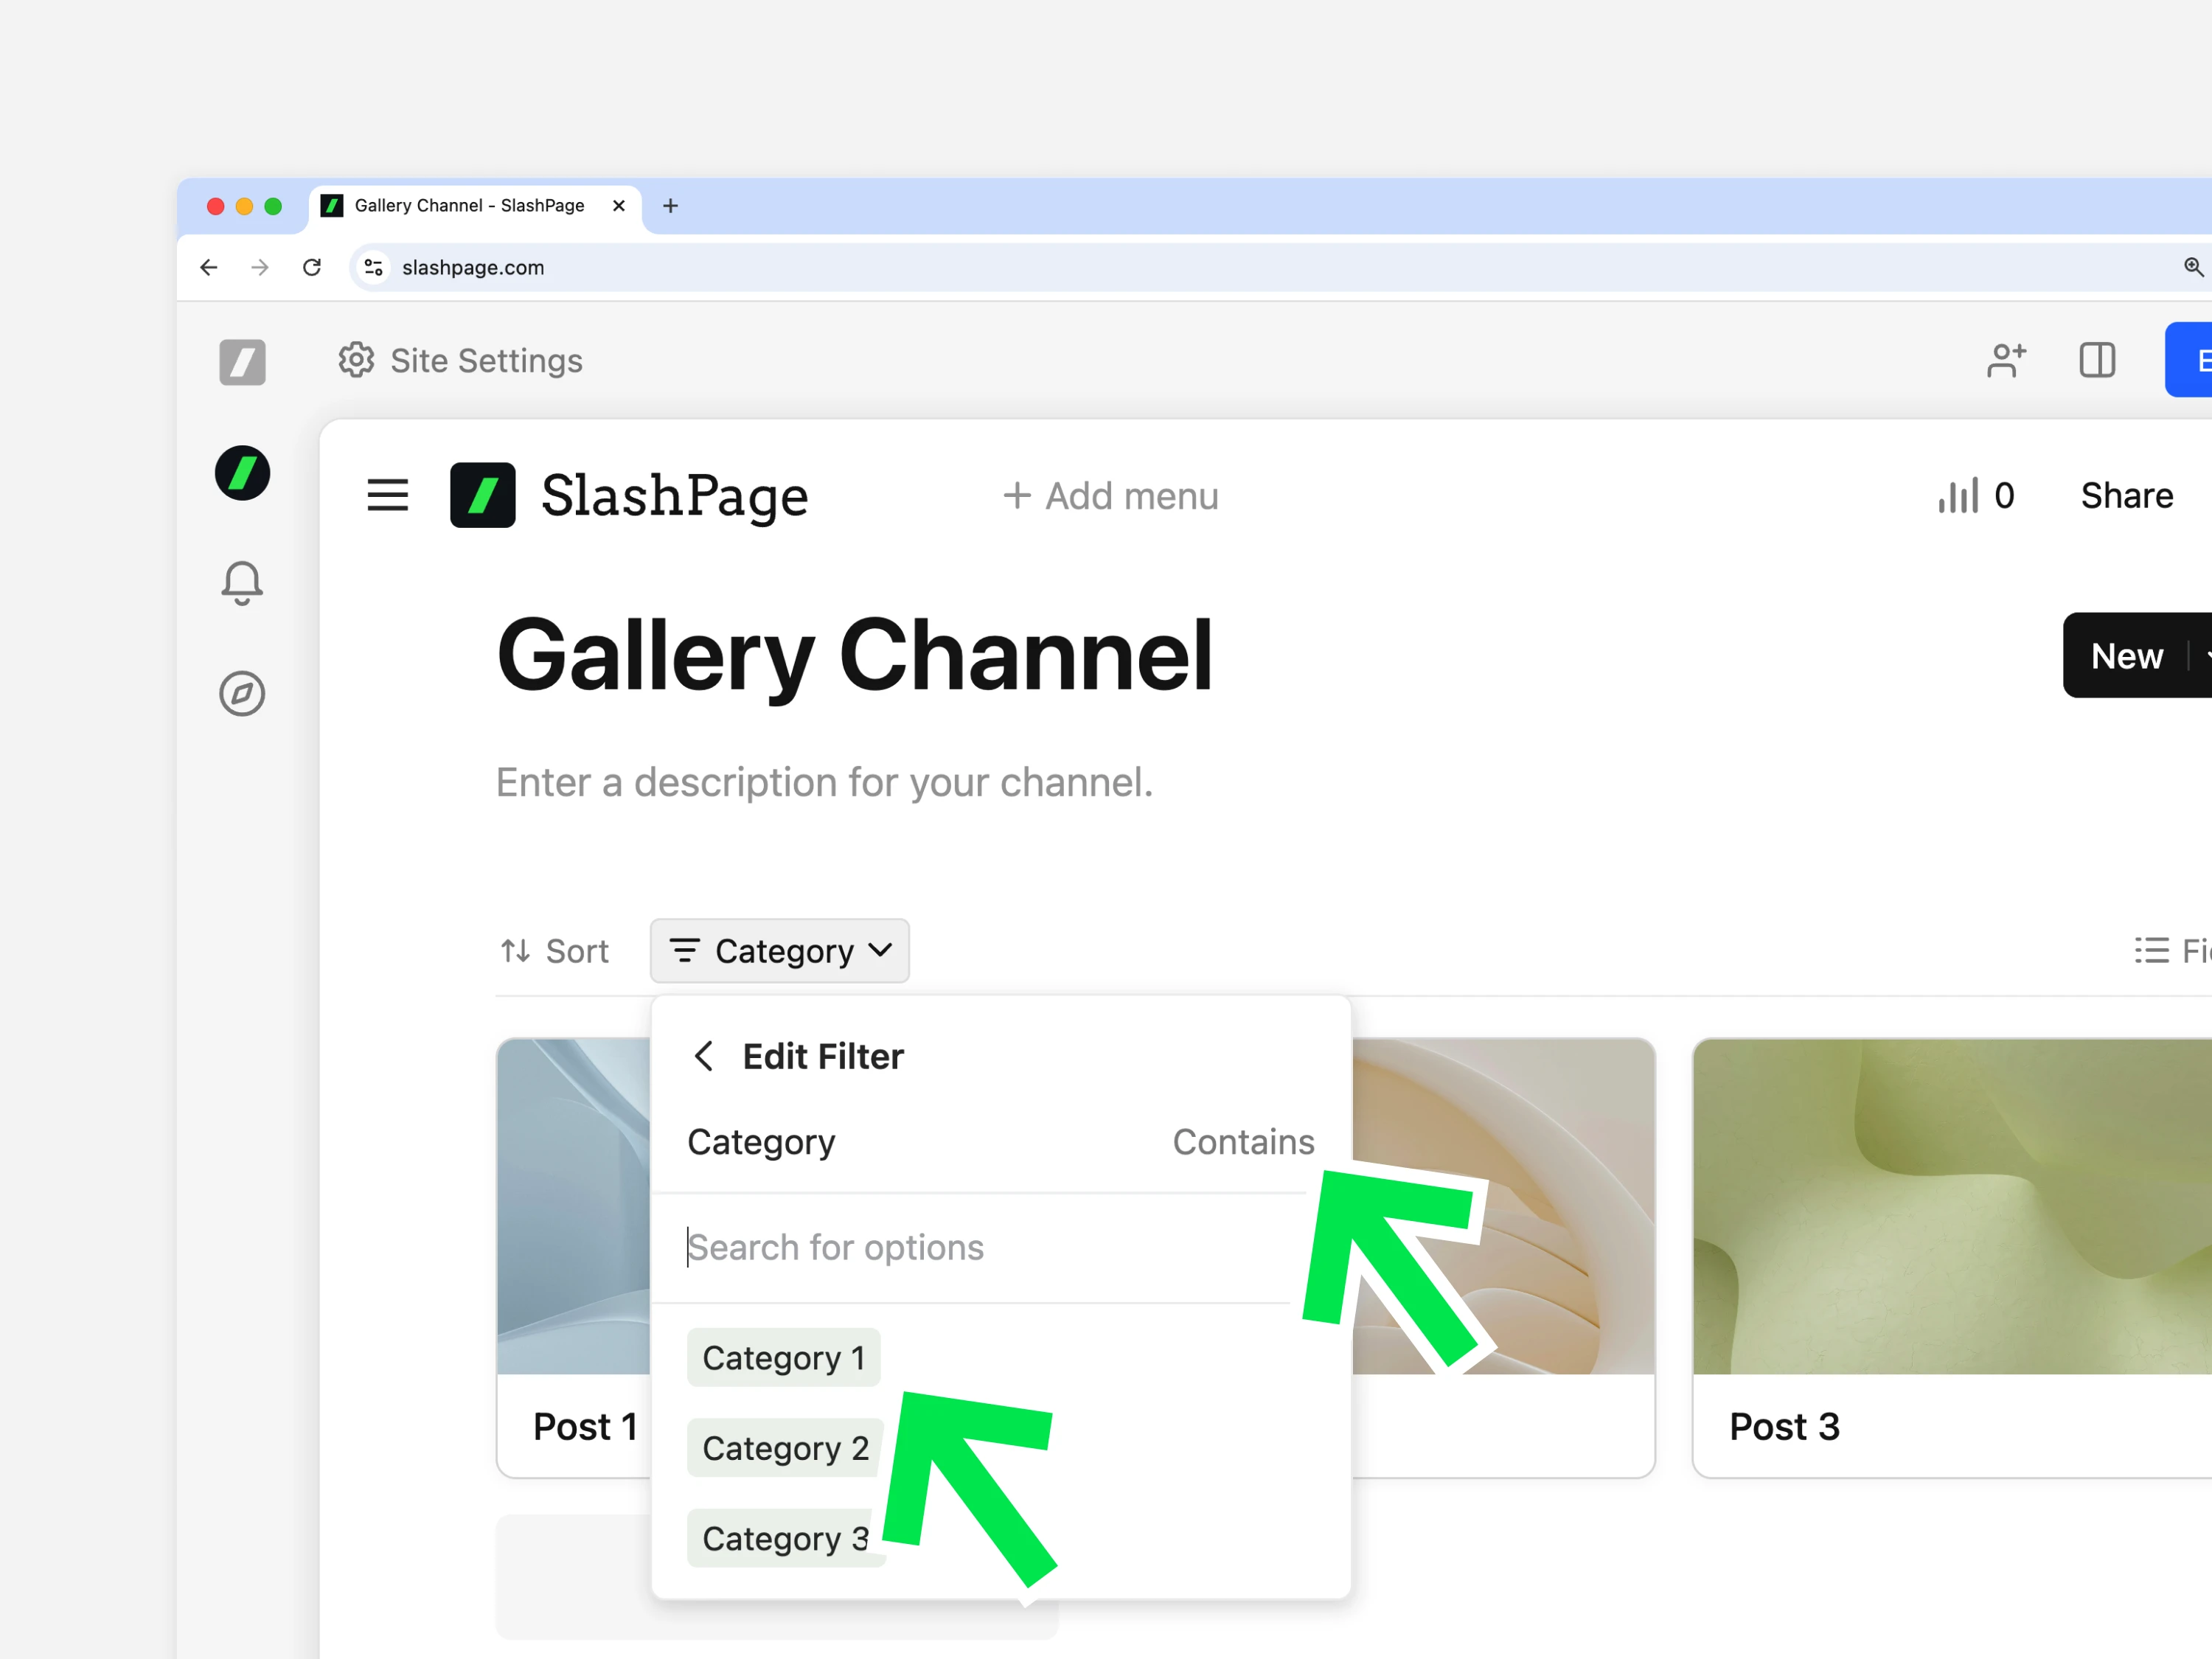Image resolution: width=2212 pixels, height=1659 pixels.
Task: Toggle the side panel layout icon
Action: click(2096, 360)
